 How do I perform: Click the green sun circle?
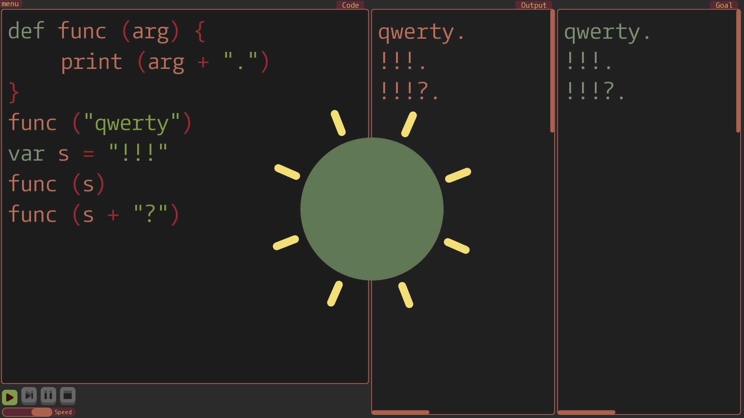click(x=372, y=209)
